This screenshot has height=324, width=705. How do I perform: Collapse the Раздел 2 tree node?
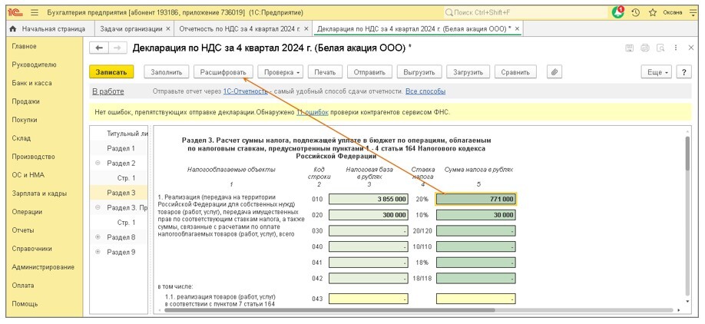98,164
